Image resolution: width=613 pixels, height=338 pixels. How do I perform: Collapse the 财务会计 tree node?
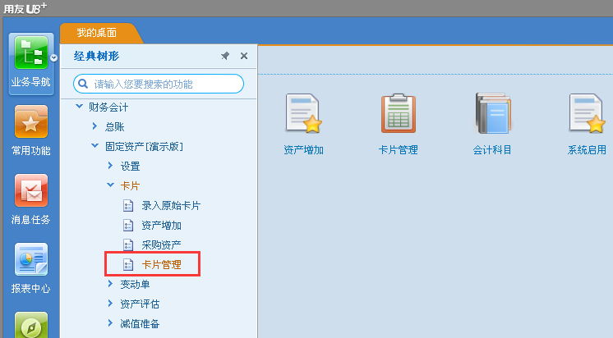(80, 106)
